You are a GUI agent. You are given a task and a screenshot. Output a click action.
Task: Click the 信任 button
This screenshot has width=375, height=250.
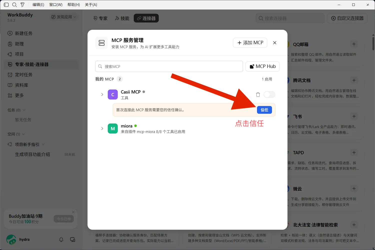point(264,110)
